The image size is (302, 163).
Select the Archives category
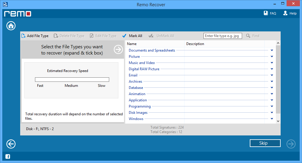tap(135, 81)
